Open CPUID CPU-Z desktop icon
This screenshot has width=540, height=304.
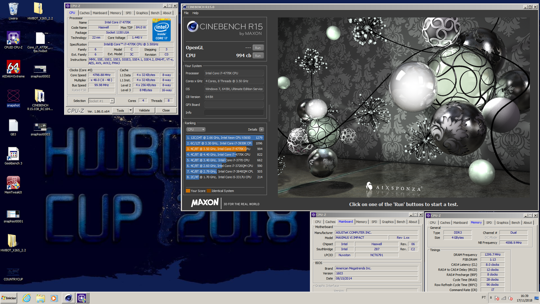tap(13, 38)
